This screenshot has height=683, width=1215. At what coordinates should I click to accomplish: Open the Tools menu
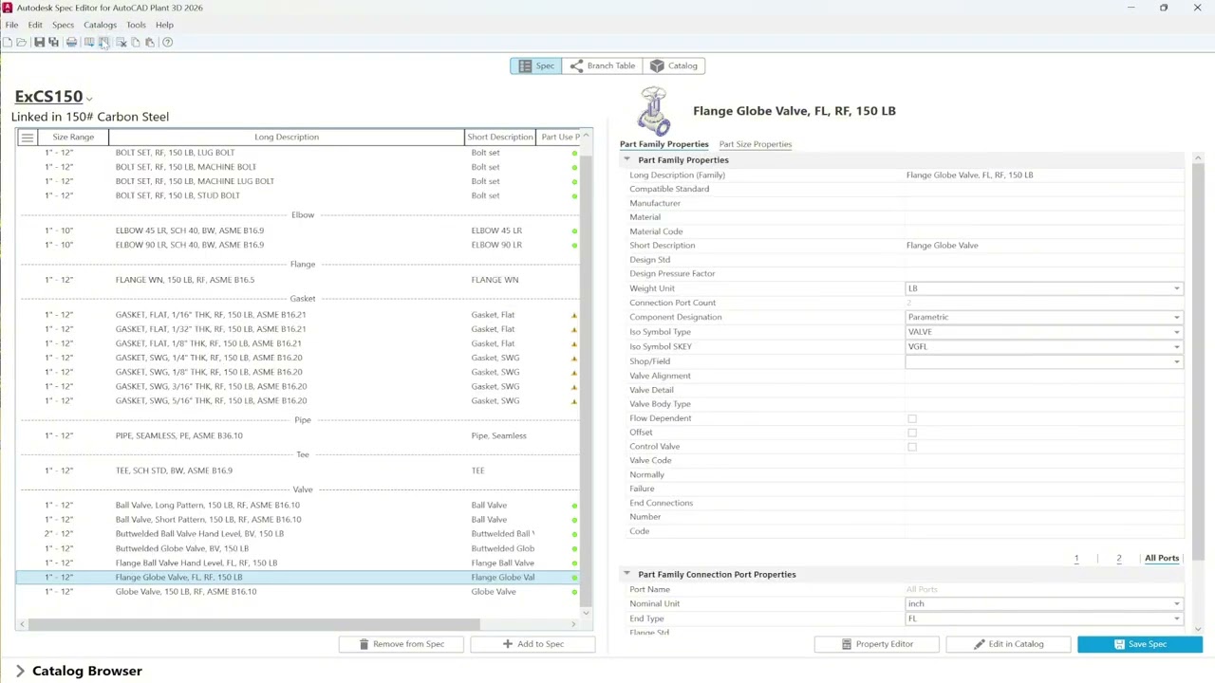point(136,25)
